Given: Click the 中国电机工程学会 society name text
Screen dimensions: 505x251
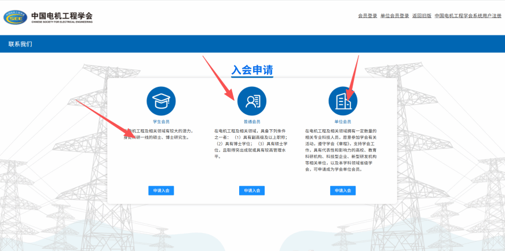Looking at the screenshot, I should [x=61, y=14].
